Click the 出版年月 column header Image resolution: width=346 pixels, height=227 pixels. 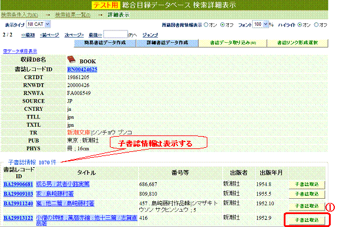click(x=271, y=172)
